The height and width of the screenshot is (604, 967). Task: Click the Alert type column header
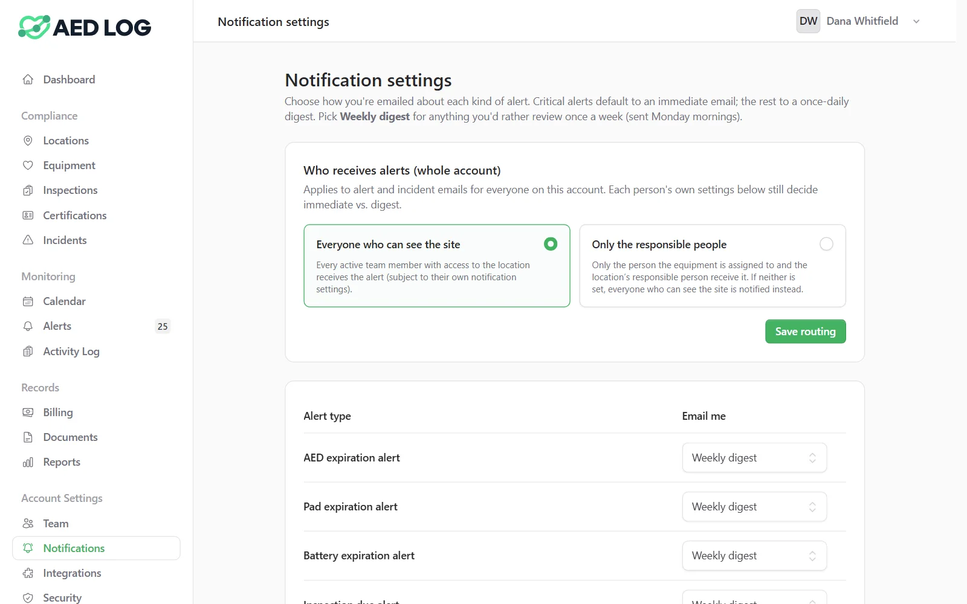(327, 416)
